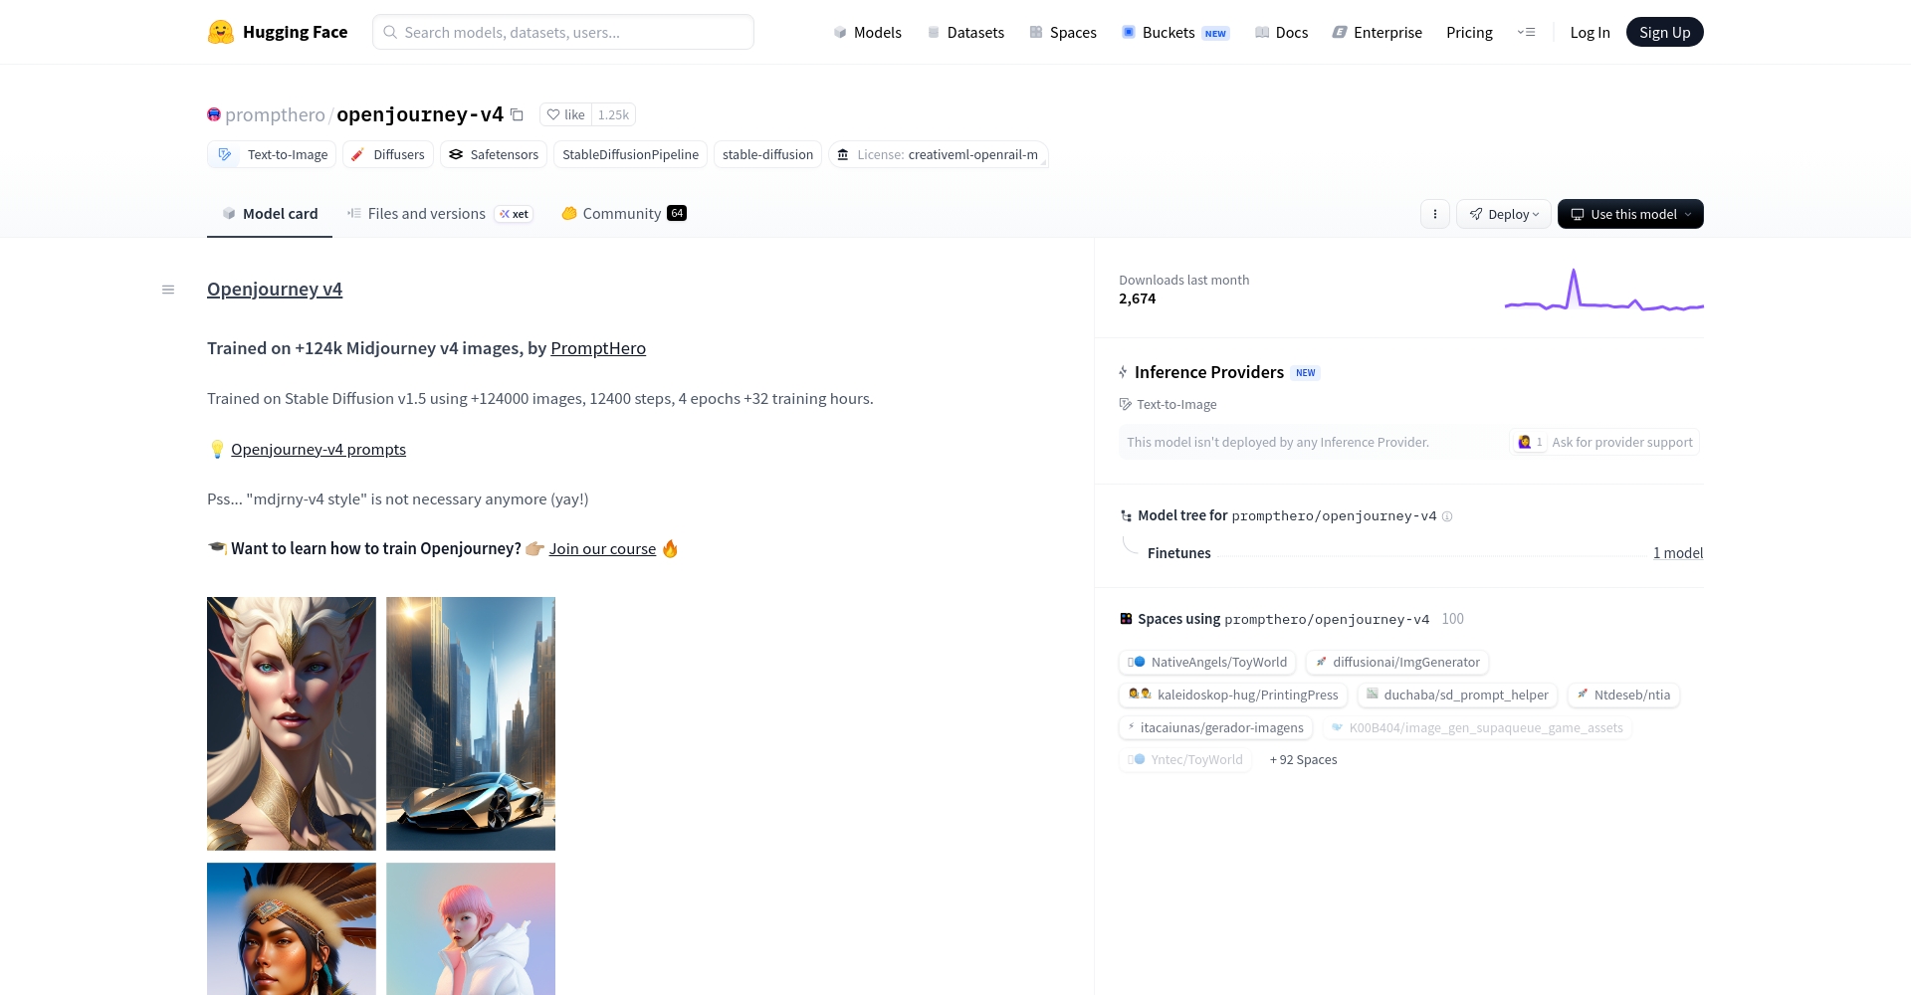This screenshot has width=1911, height=995.
Task: Filter by the Text-to-Image tag
Action: coord(272,154)
